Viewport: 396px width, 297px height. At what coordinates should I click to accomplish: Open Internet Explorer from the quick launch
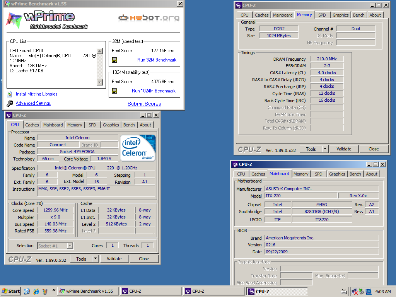[36, 292]
